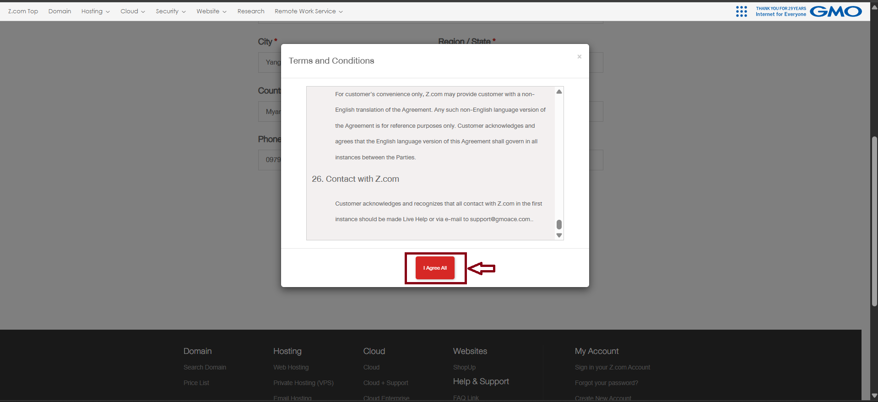Click the GMO logo
Image resolution: width=878 pixels, height=402 pixels.
[836, 11]
